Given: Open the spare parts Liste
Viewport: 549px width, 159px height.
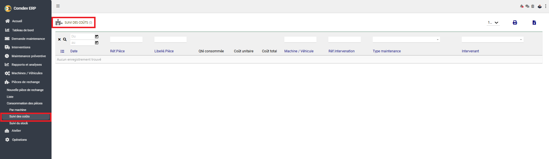Looking at the screenshot, I should click(x=10, y=97).
